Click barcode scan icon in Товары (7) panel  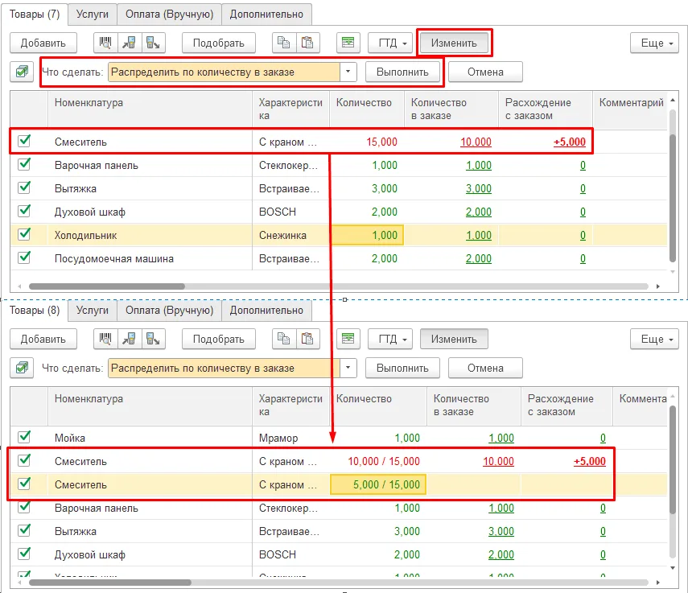coord(105,43)
